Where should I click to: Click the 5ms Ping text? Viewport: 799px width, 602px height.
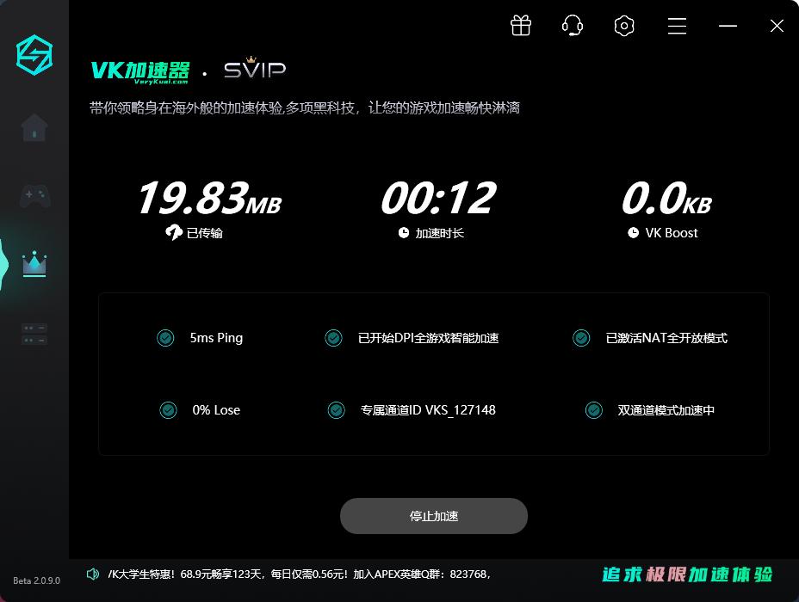(216, 338)
